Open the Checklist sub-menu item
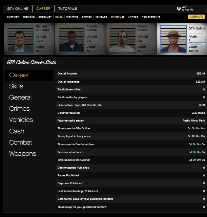The width and height of the screenshot is (207, 217). coord(45,17)
